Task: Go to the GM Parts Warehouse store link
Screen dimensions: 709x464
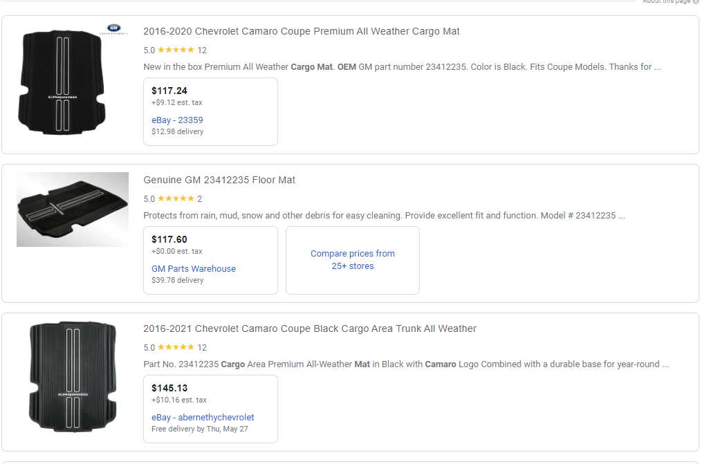Action: pyautogui.click(x=194, y=268)
